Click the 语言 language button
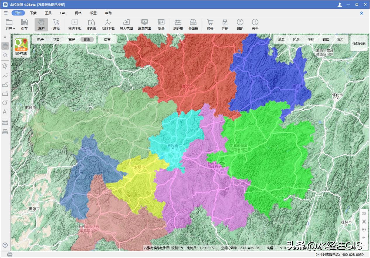Image resolution: width=370 pixels, height=258 pixels. click(x=107, y=39)
